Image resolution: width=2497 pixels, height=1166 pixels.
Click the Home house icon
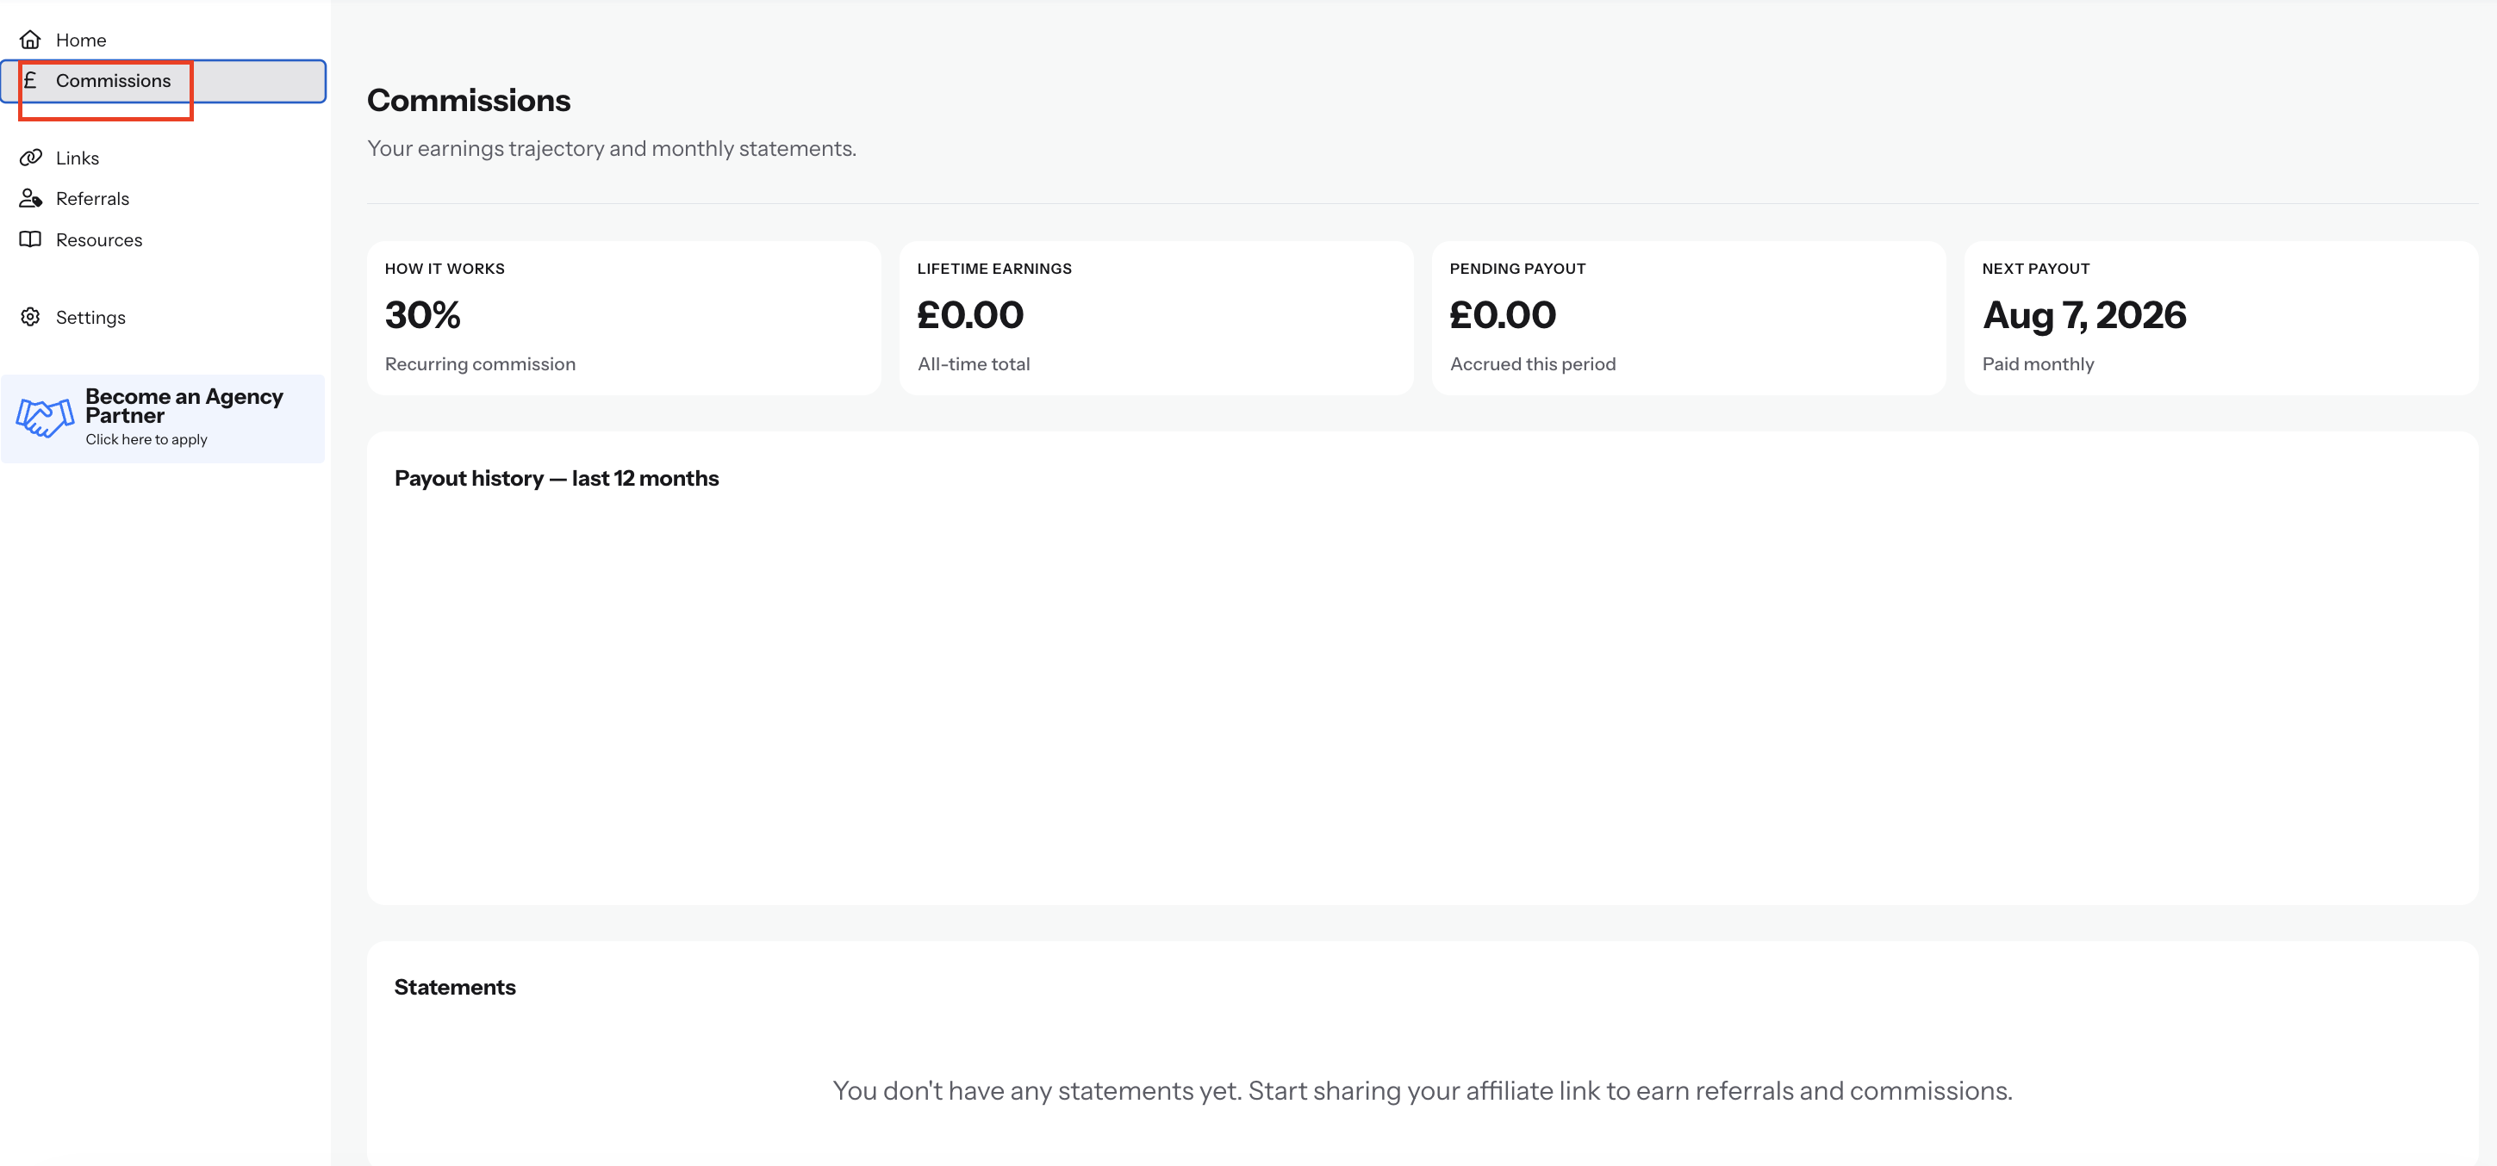30,40
